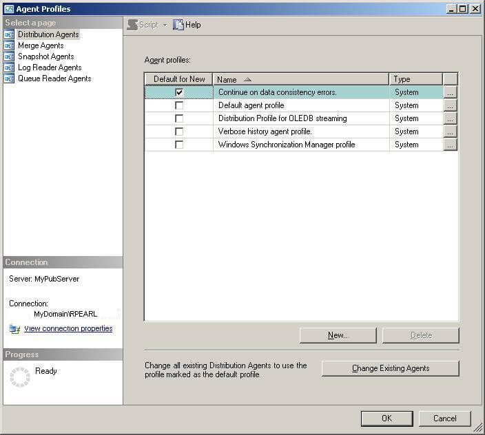
Task: Click the Script toolbar icon
Action: [132, 25]
